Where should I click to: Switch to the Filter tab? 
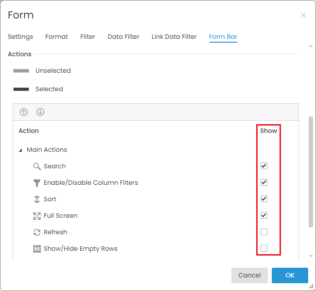tap(88, 36)
